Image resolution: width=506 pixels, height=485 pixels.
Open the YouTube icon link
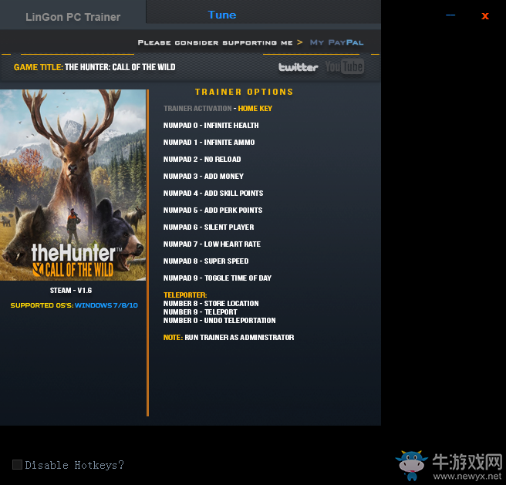coord(344,67)
